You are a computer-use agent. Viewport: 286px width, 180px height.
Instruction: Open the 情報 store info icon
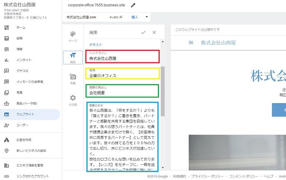point(6,49)
